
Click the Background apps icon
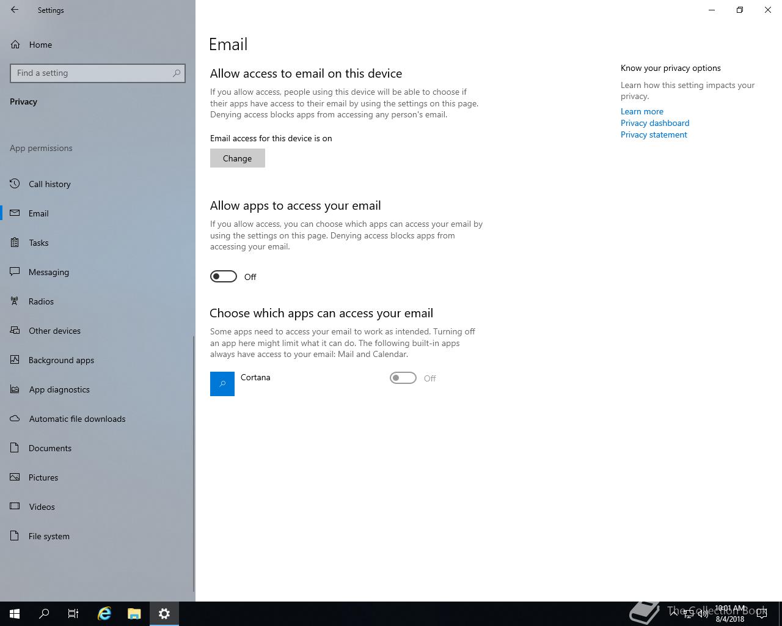(15, 359)
